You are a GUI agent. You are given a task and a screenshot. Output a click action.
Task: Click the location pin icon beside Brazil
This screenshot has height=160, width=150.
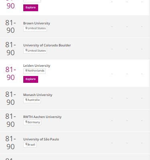coord(26,144)
